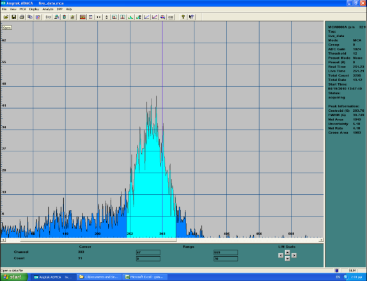Click the Range channel end field 559
This screenshot has height=281, width=367.
pyautogui.click(x=226, y=252)
